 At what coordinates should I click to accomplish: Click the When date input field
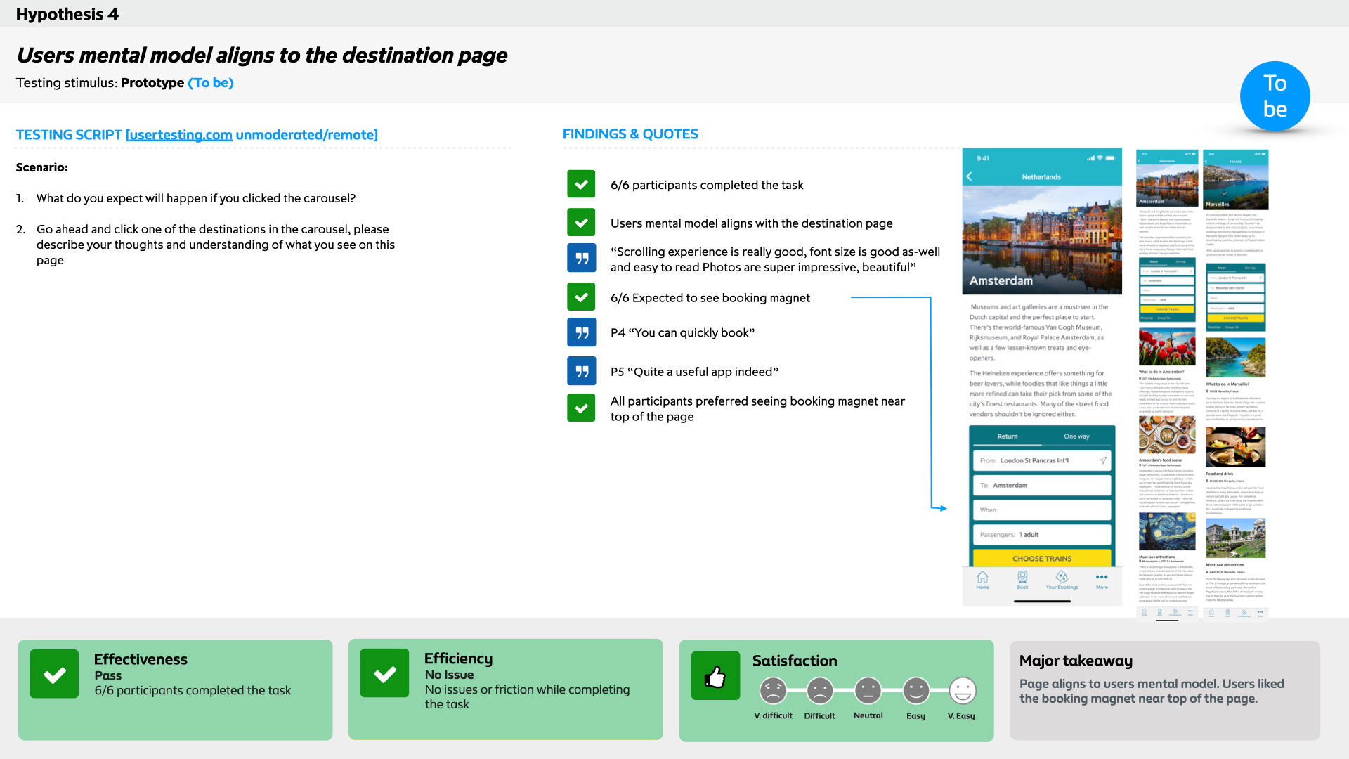pyautogui.click(x=1041, y=510)
